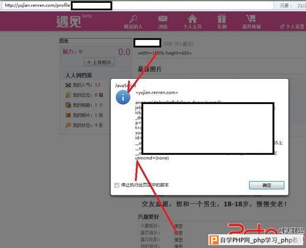This screenshot has width=306, height=248.
Task: Open the 礼物 gift box icon
Action: 222,19
